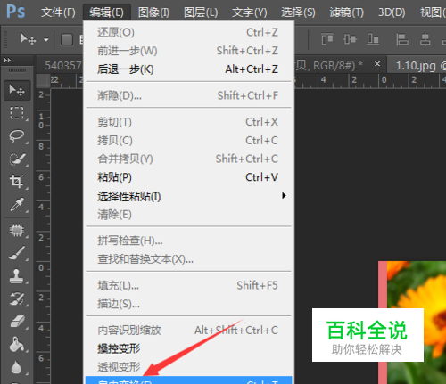The image size is (446, 384).
Task: Select the Eraser tool
Action: pos(17,322)
